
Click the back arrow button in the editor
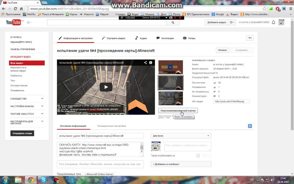[250, 38]
